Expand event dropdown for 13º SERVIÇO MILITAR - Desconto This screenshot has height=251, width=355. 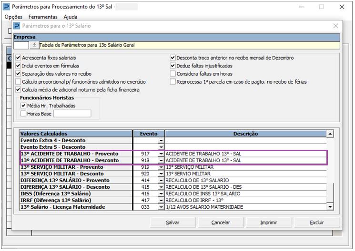(161, 174)
